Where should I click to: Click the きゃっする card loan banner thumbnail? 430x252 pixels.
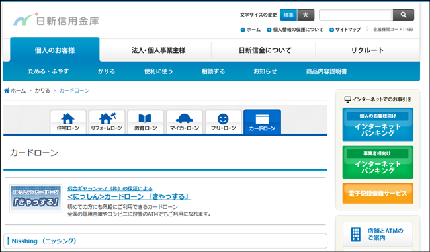[x=35, y=198]
